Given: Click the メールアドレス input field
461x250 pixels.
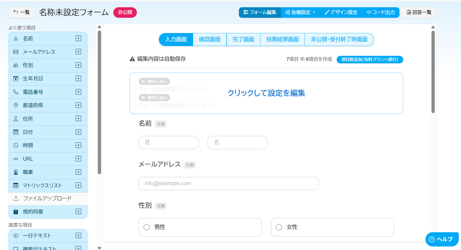Looking at the screenshot, I should [228, 183].
